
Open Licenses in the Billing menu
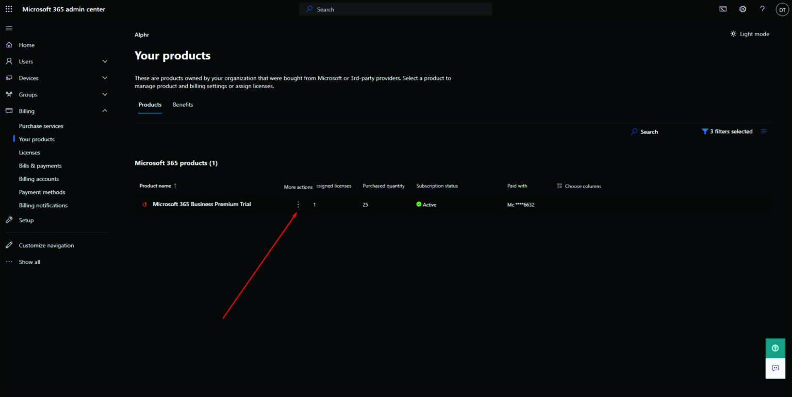pos(29,153)
